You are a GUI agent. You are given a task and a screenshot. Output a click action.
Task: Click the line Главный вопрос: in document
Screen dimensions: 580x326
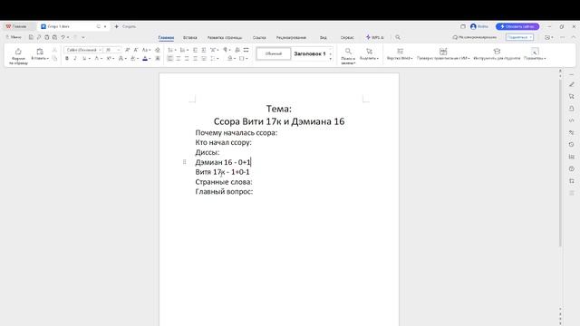pyautogui.click(x=224, y=191)
